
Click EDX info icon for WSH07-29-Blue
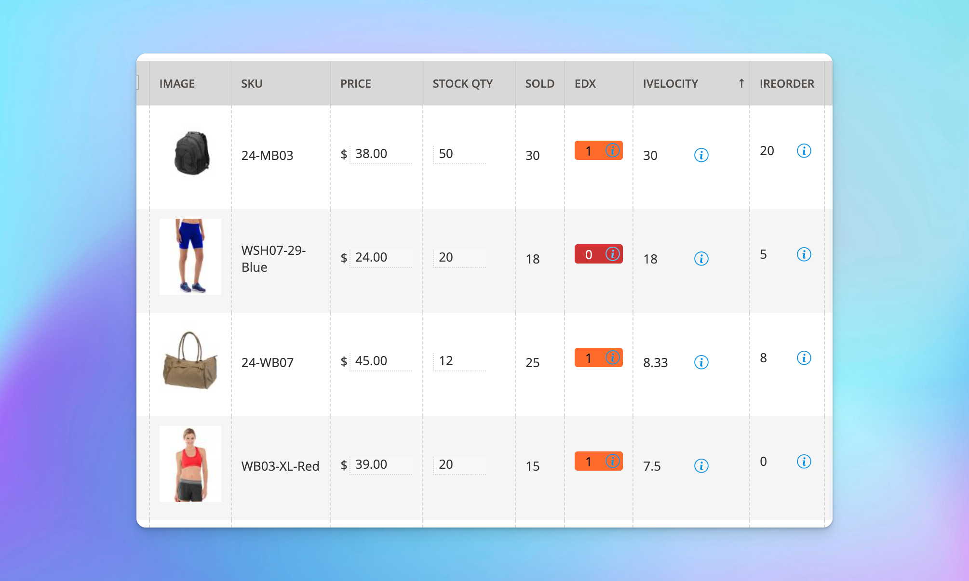pos(612,254)
